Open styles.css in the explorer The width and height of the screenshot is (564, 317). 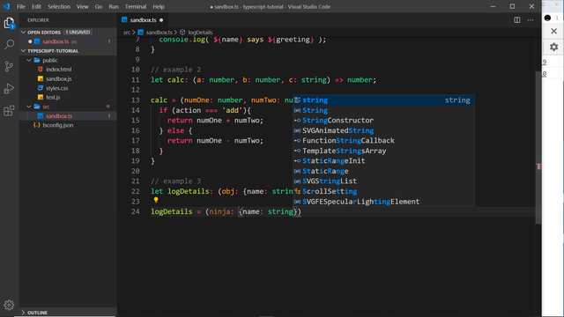point(56,88)
